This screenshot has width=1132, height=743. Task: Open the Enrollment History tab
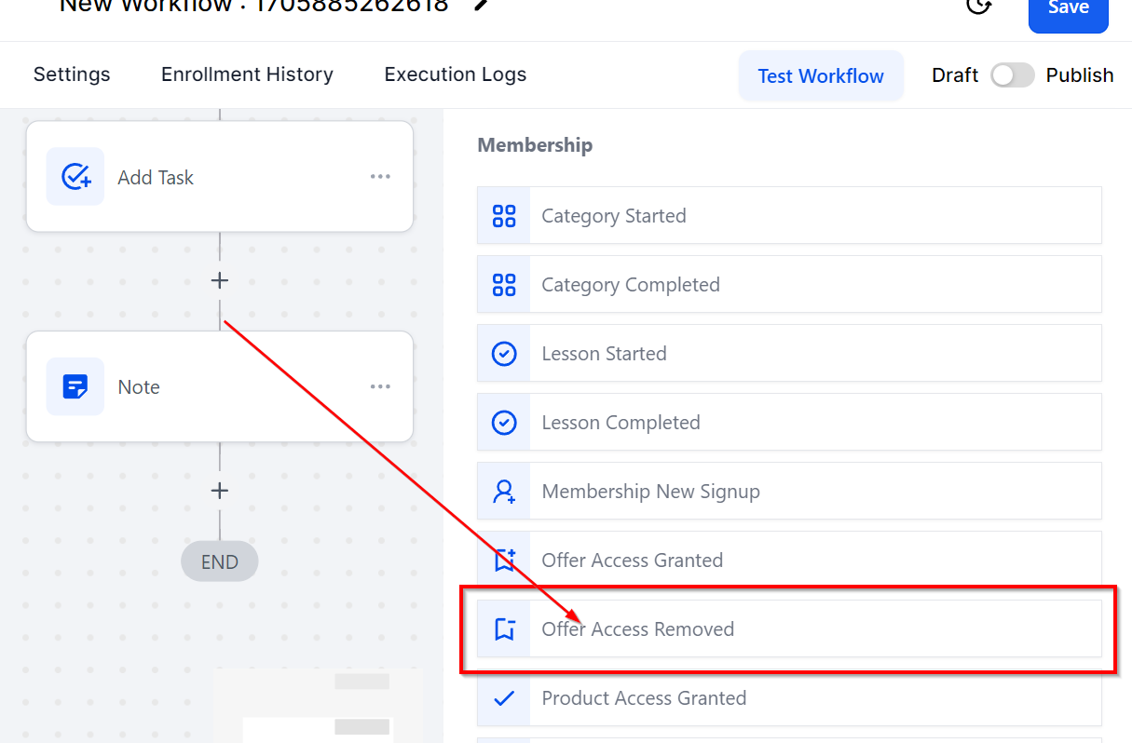click(x=247, y=74)
